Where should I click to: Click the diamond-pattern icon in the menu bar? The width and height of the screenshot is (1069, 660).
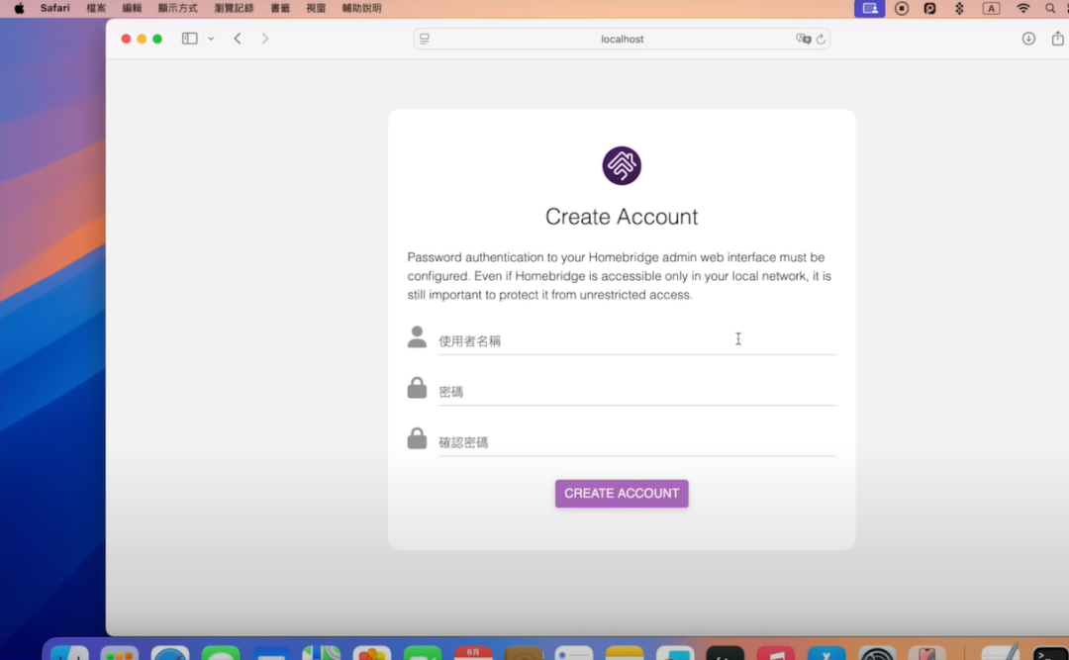[959, 8]
